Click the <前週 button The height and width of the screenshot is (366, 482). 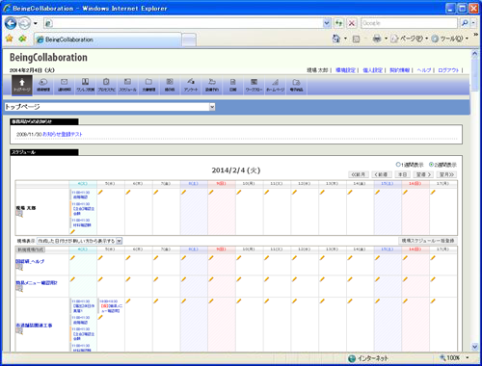point(382,174)
